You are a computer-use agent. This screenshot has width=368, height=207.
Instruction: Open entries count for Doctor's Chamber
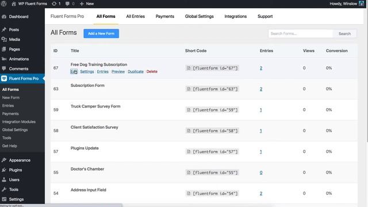click(x=261, y=172)
